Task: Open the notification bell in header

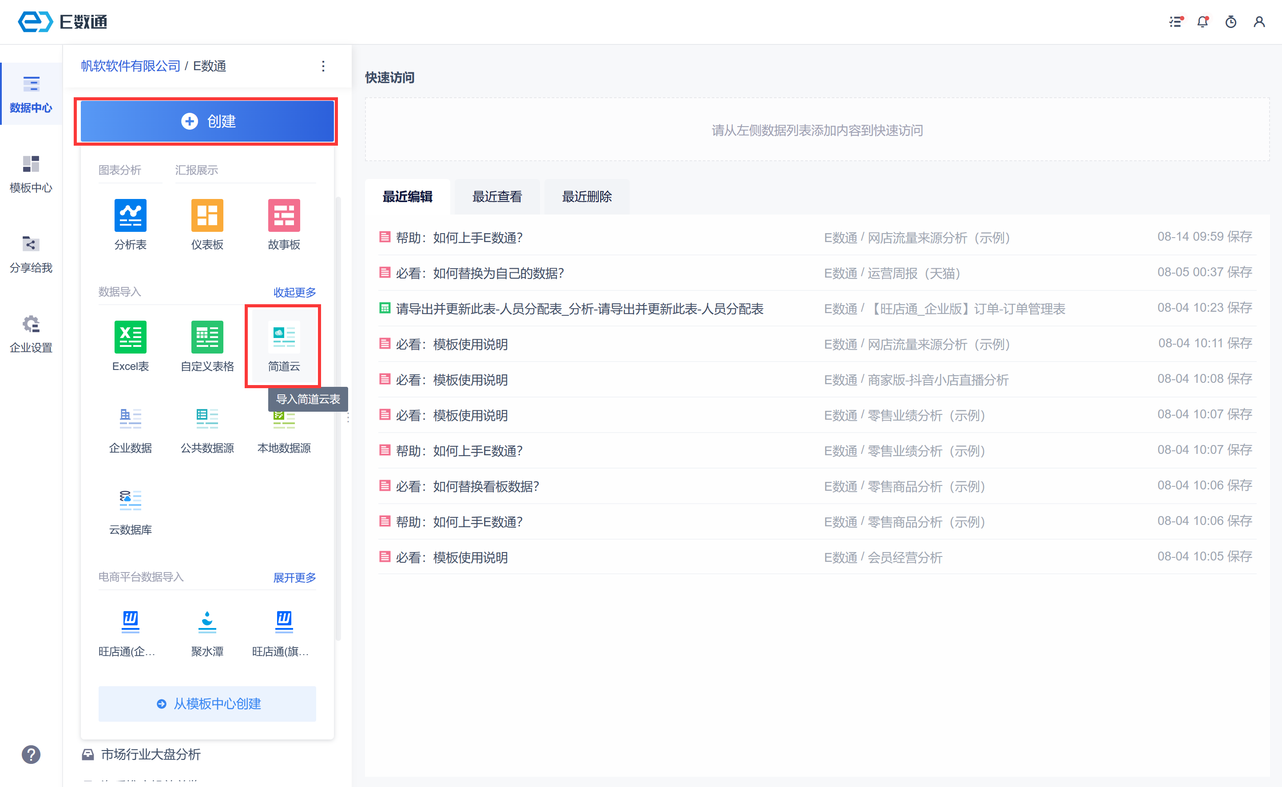Action: click(x=1203, y=22)
